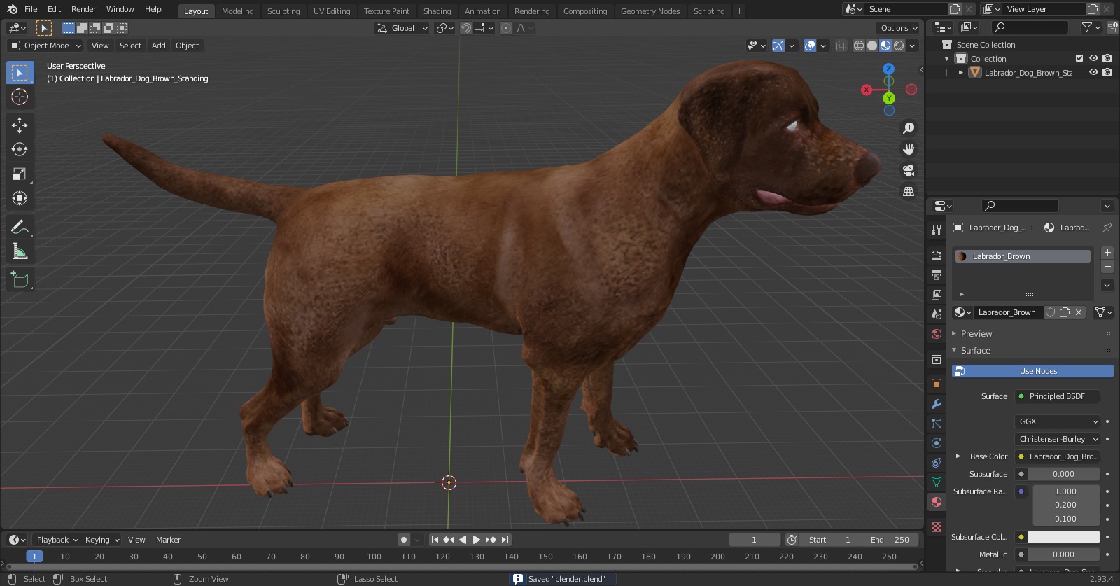The width and height of the screenshot is (1120, 586).
Task: Click the End frame 250 field
Action: click(890, 540)
